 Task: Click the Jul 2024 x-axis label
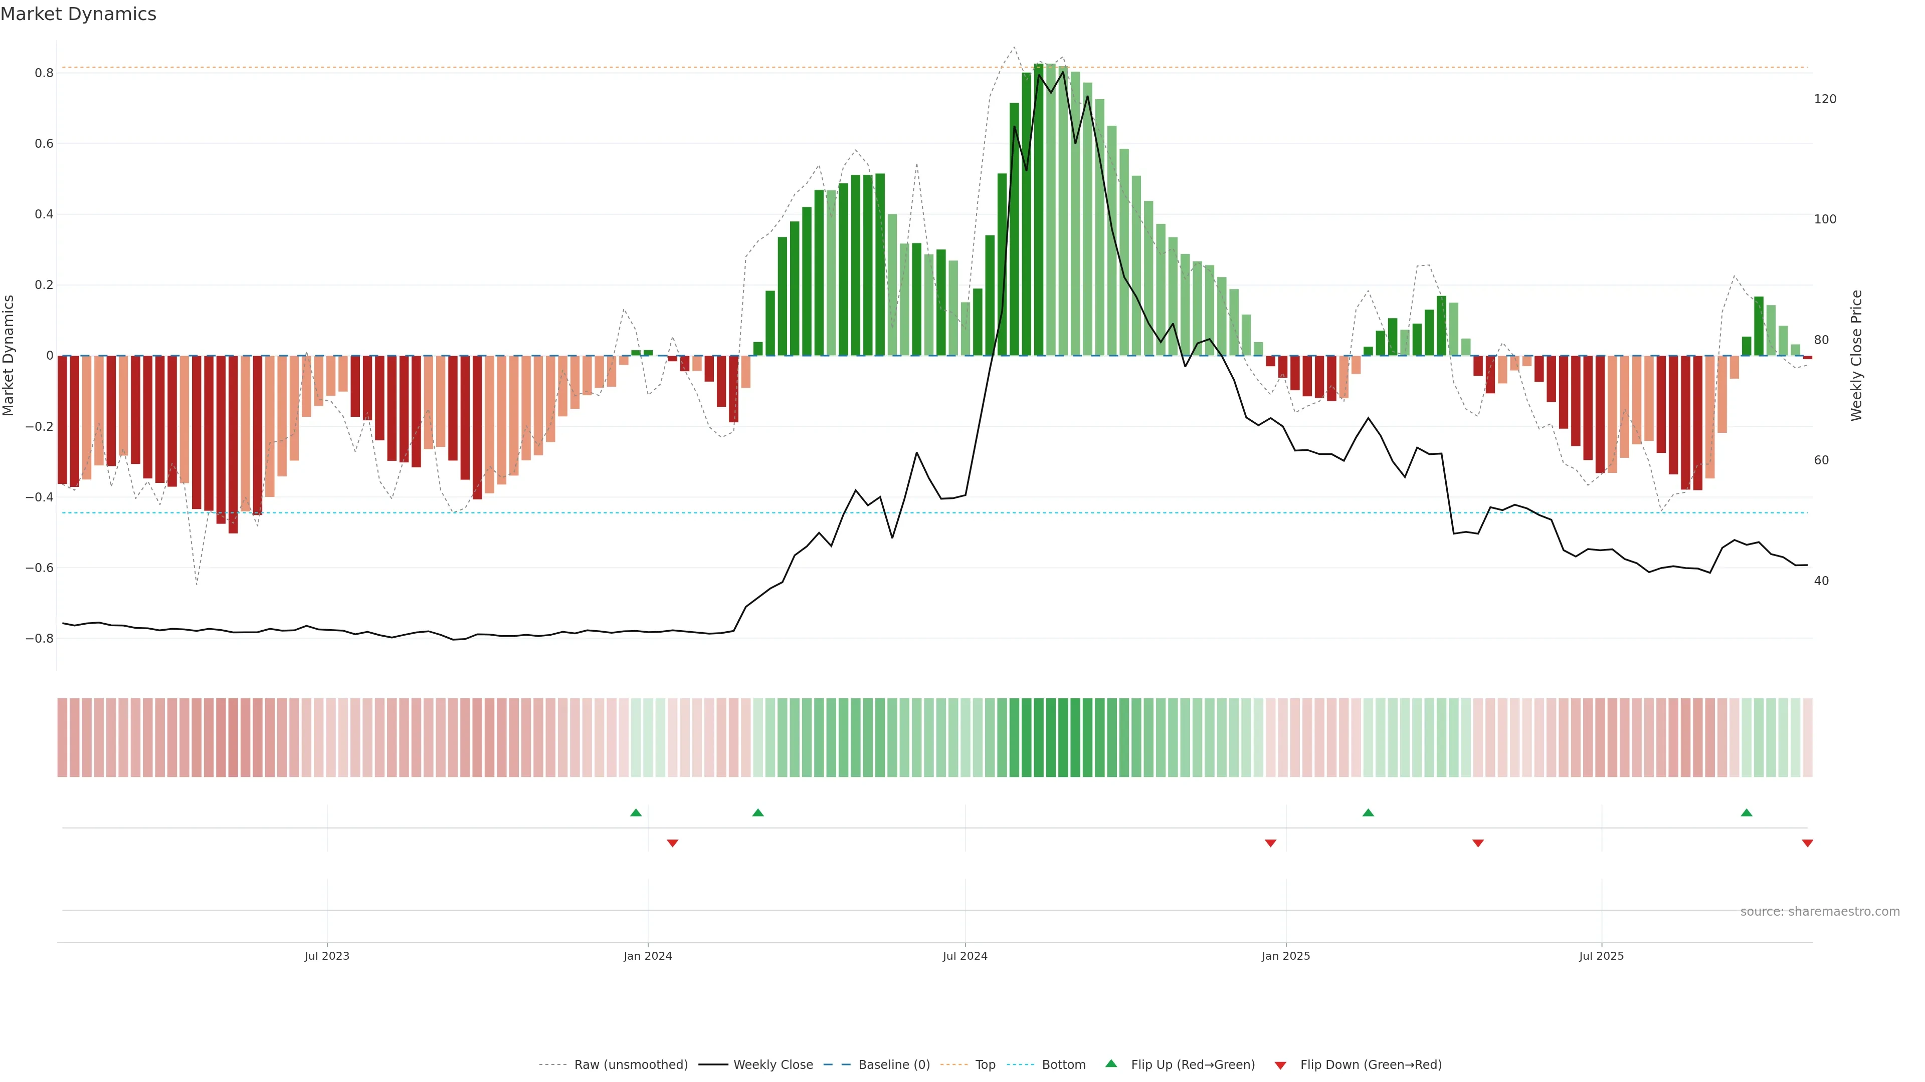coord(965,956)
